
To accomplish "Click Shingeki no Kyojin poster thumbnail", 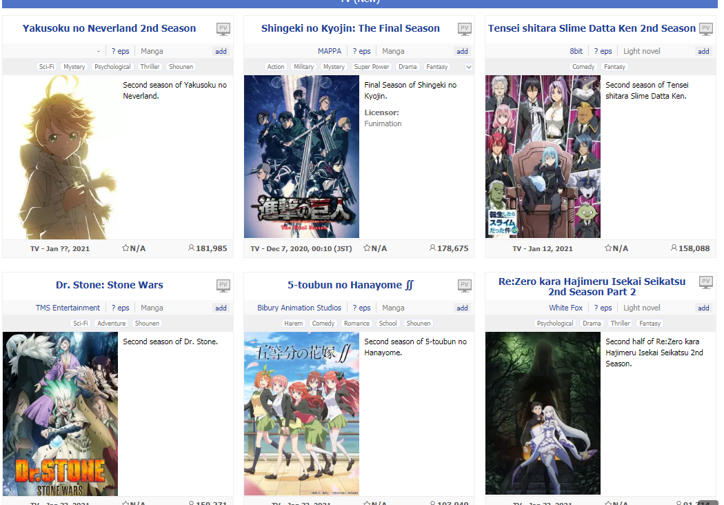I will [x=301, y=157].
